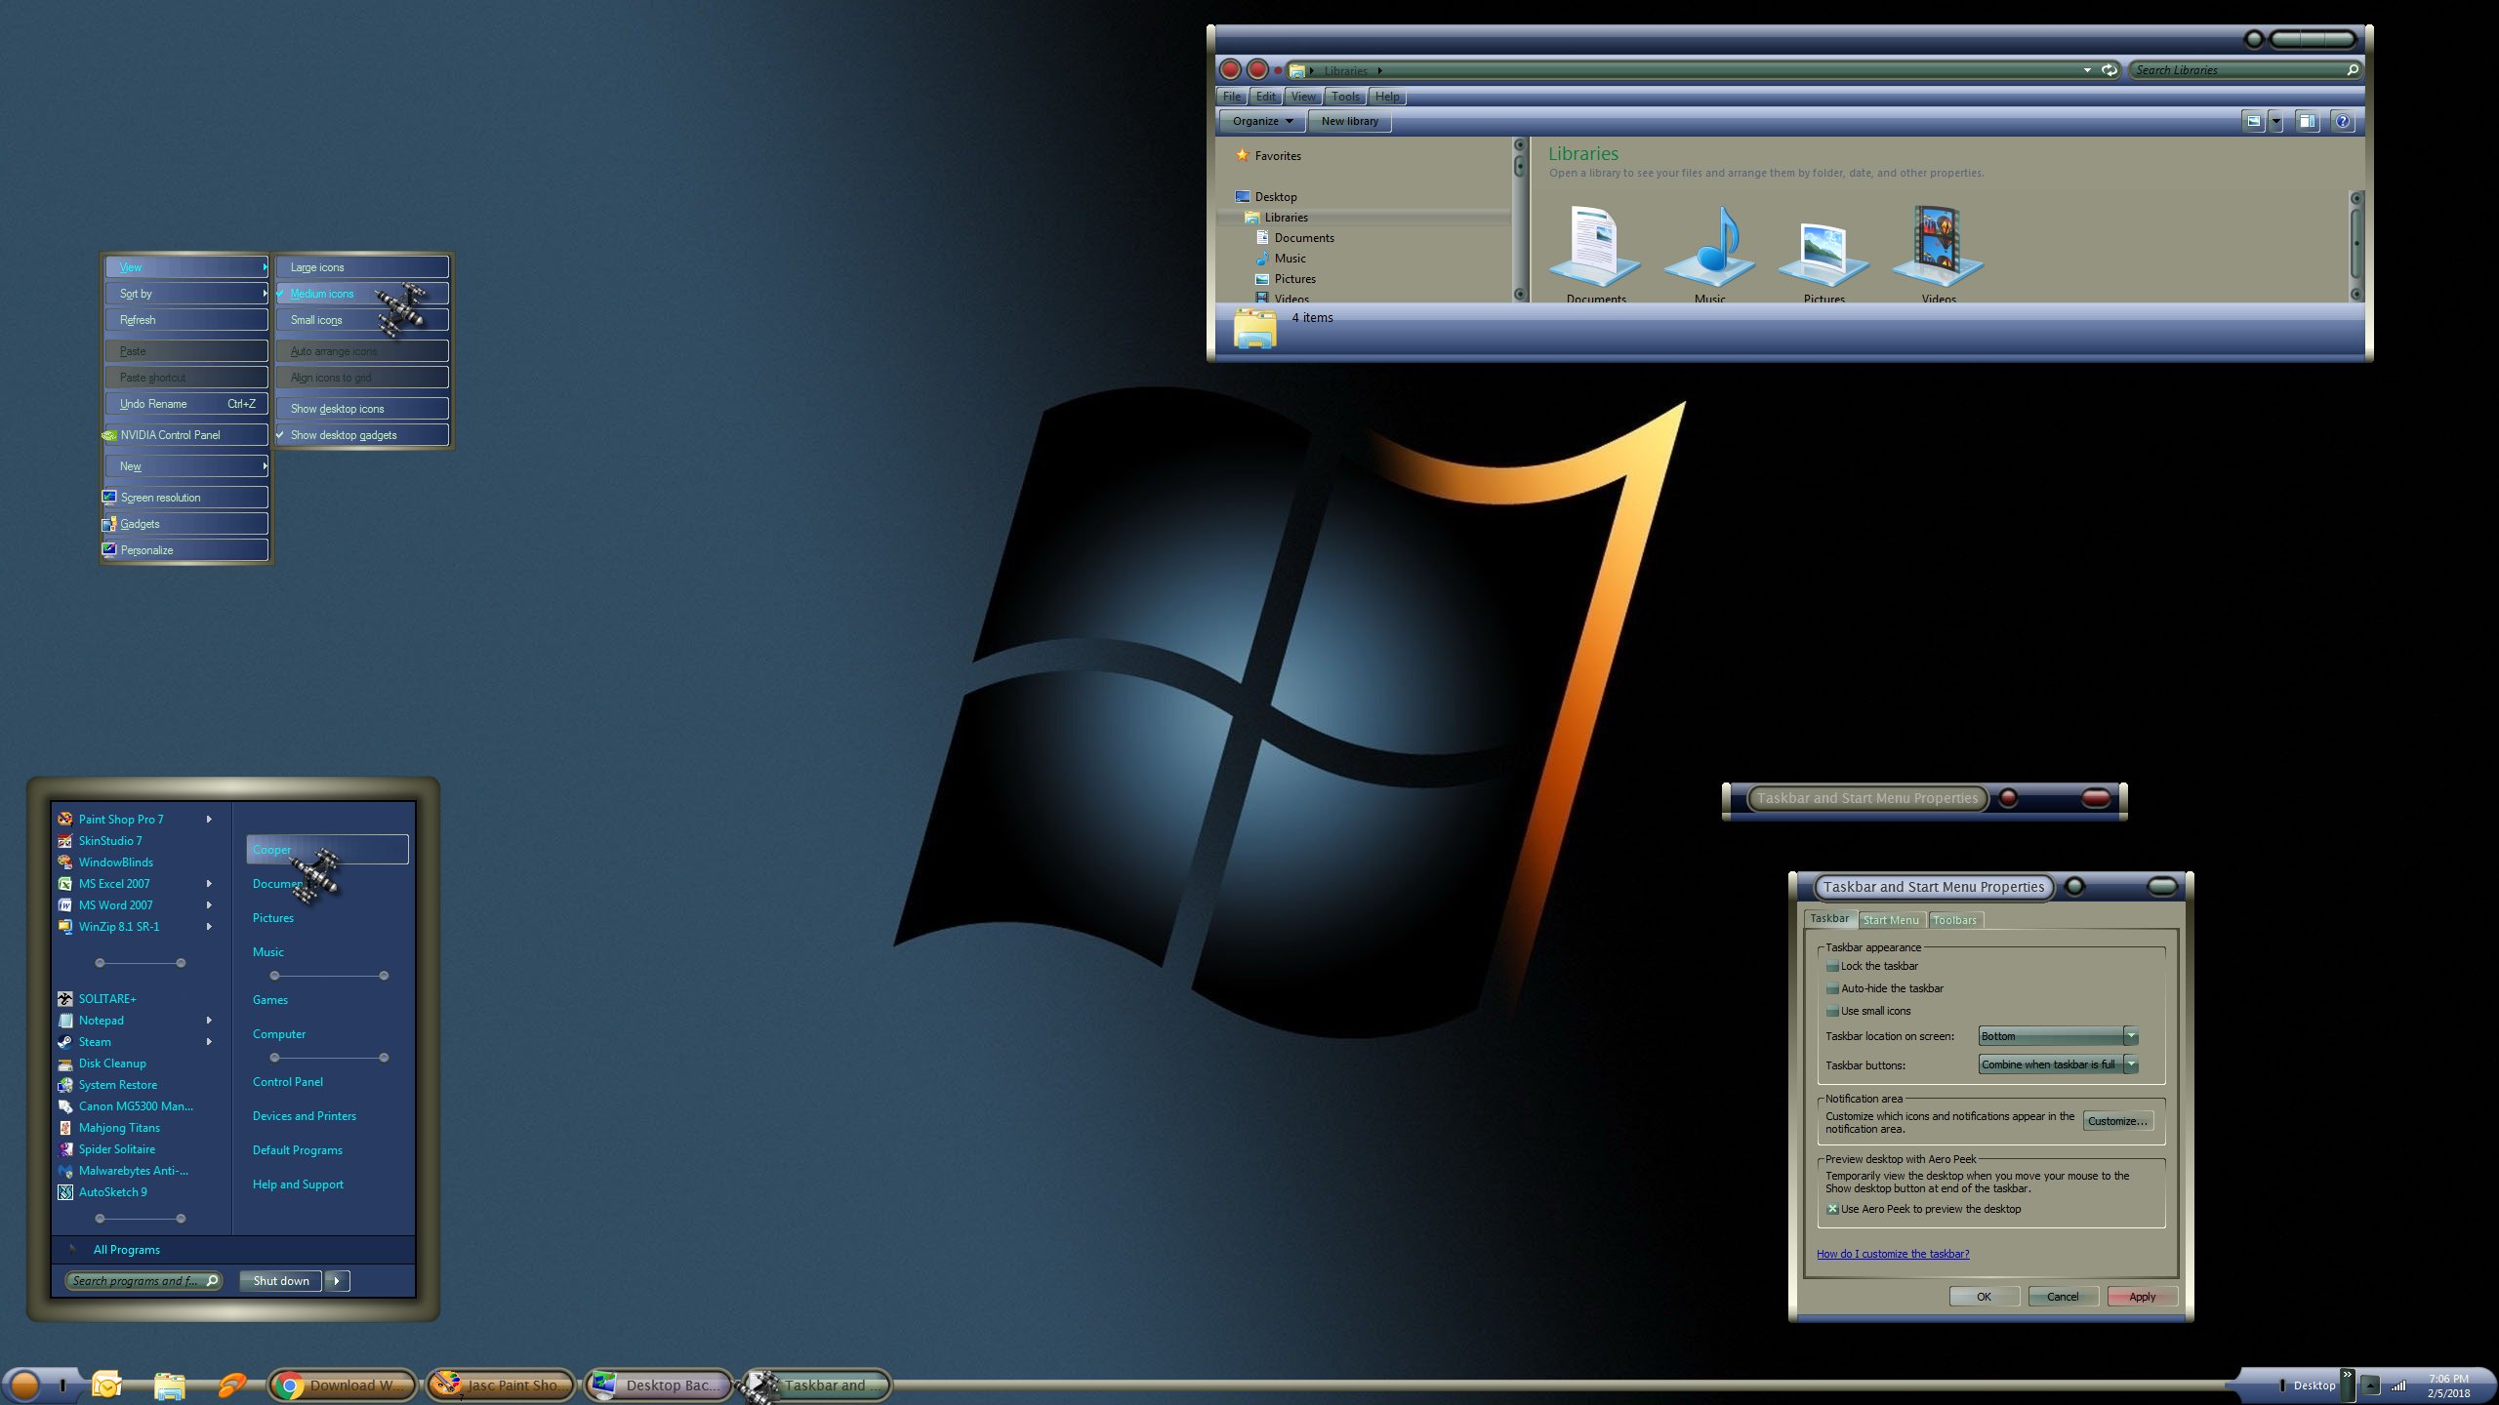Screen dimensions: 2499x1405
Task: Select Large icons view option
Action: point(362,267)
